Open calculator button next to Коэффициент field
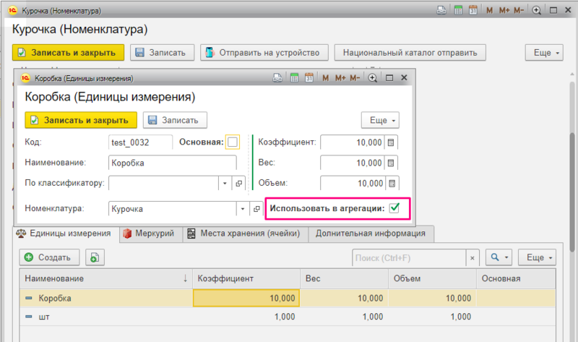 tap(391, 142)
